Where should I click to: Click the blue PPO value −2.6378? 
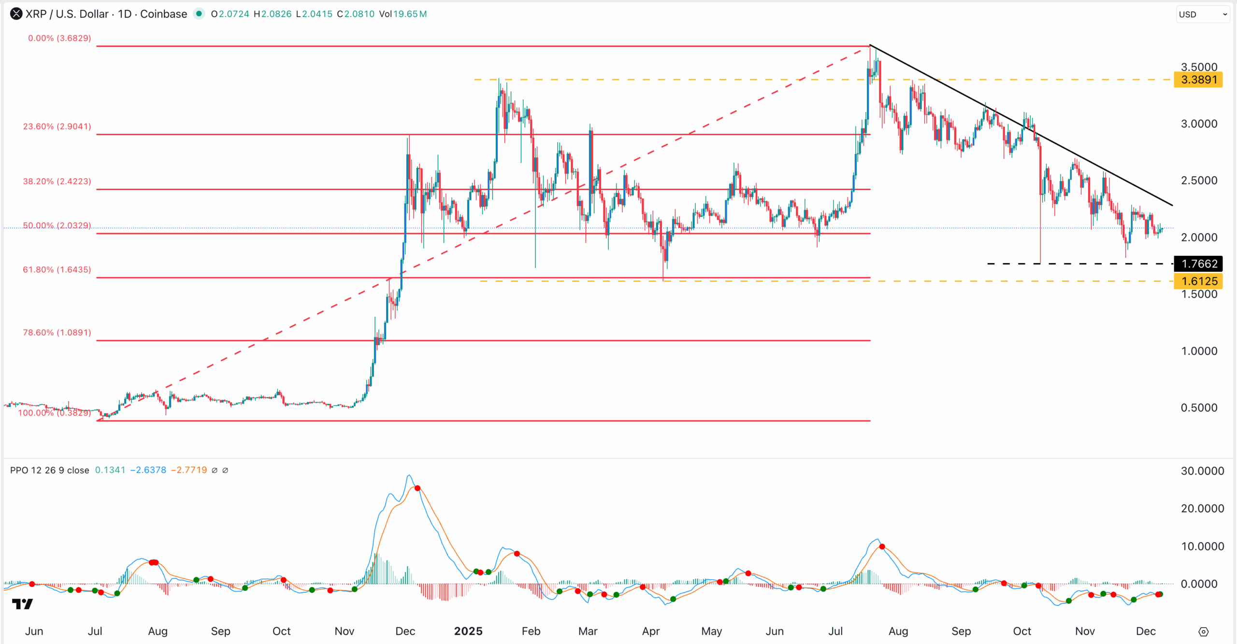tap(148, 470)
